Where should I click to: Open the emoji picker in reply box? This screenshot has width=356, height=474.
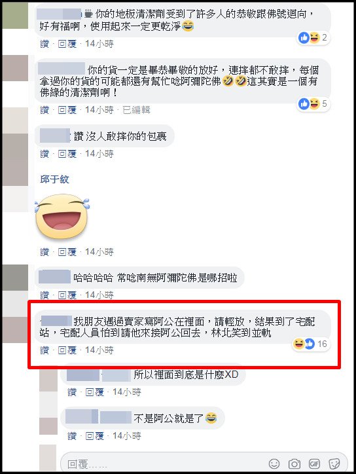(274, 464)
